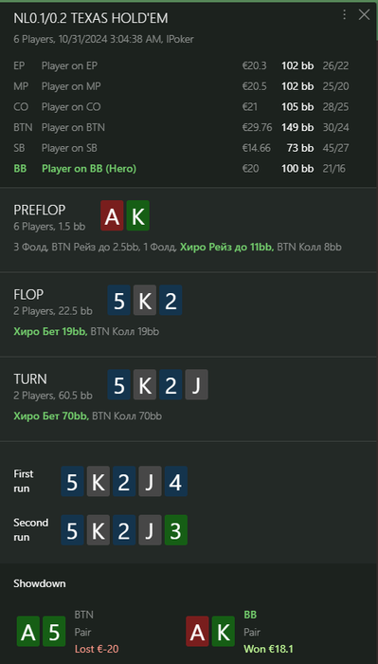The width and height of the screenshot is (378, 664).
Task: Click BTN's green 5 showdown card
Action: (54, 631)
